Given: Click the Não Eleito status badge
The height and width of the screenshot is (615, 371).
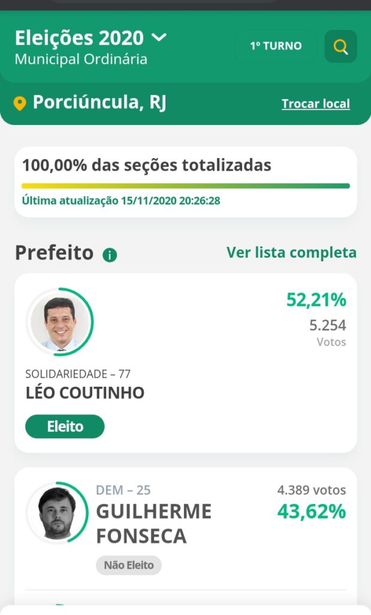Looking at the screenshot, I should coord(129,565).
